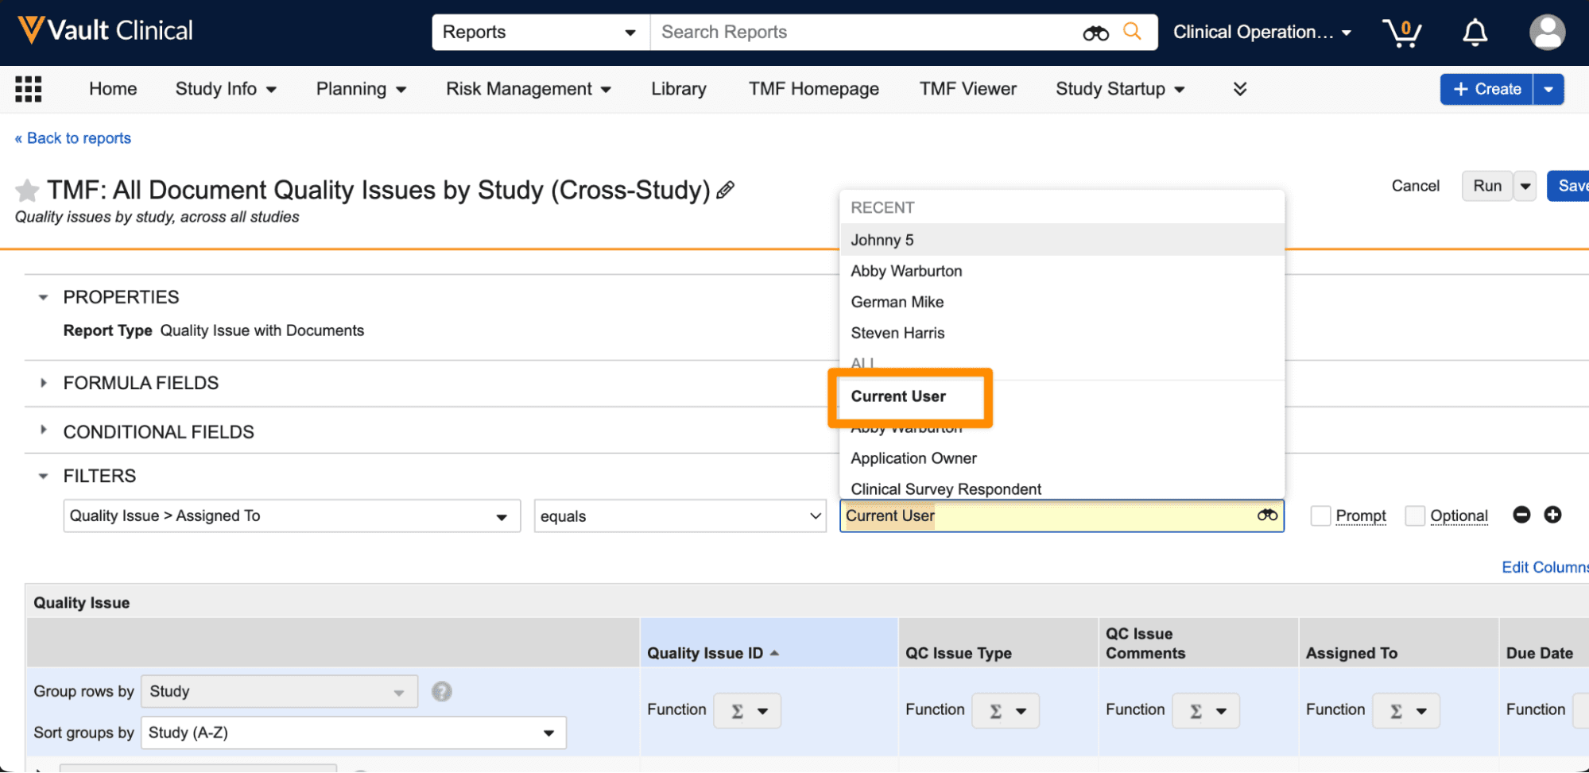The image size is (1589, 773).
Task: Open Function dropdown under QC Issue Type
Action: pos(1006,711)
